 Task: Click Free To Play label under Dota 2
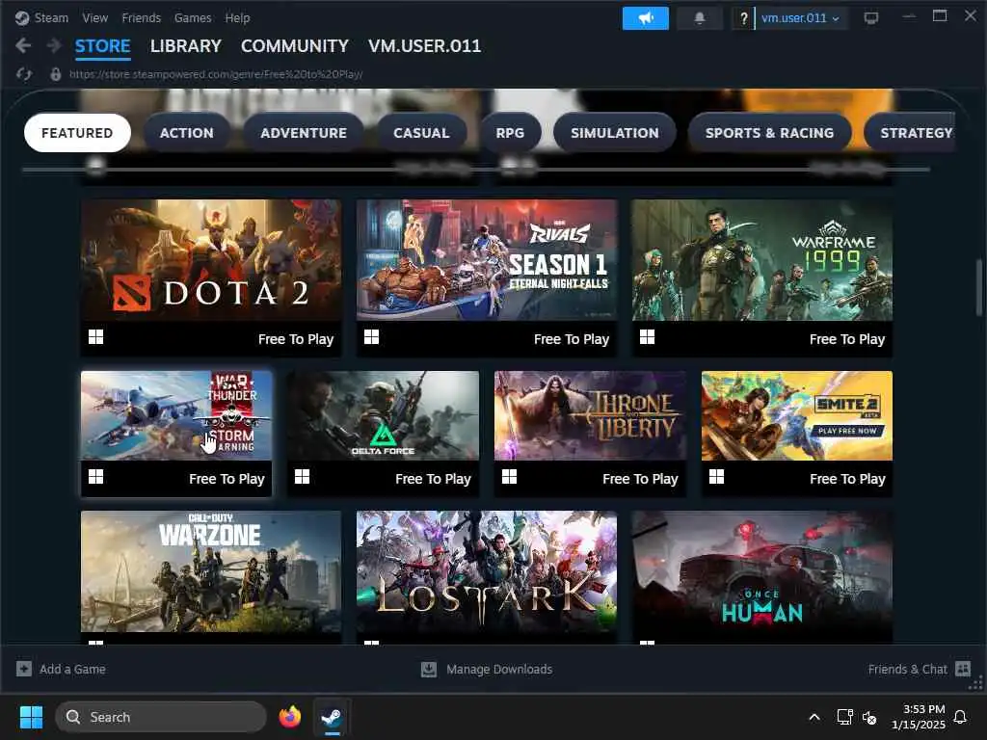click(x=296, y=339)
